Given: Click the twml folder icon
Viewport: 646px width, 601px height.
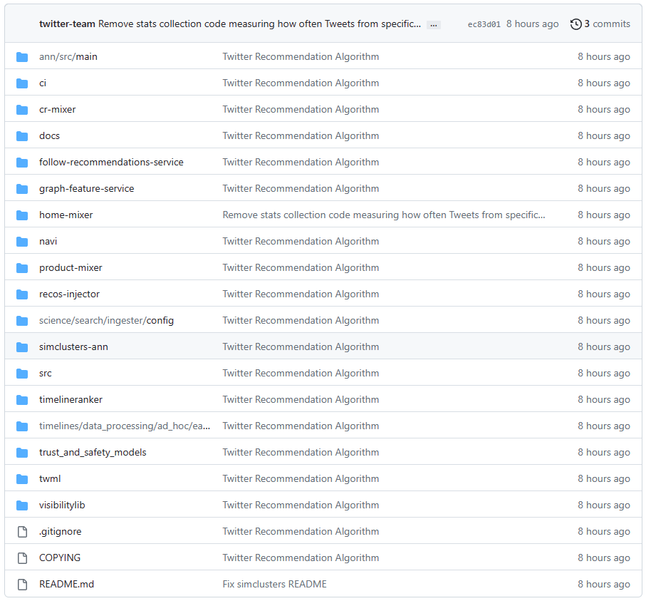Looking at the screenshot, I should 22,479.
